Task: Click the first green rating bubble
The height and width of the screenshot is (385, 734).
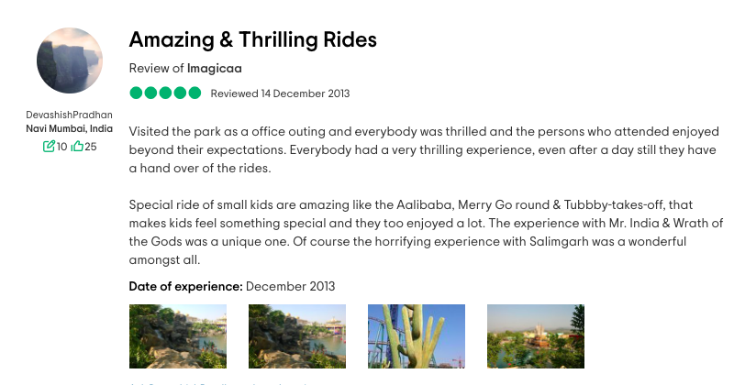Action: (136, 93)
